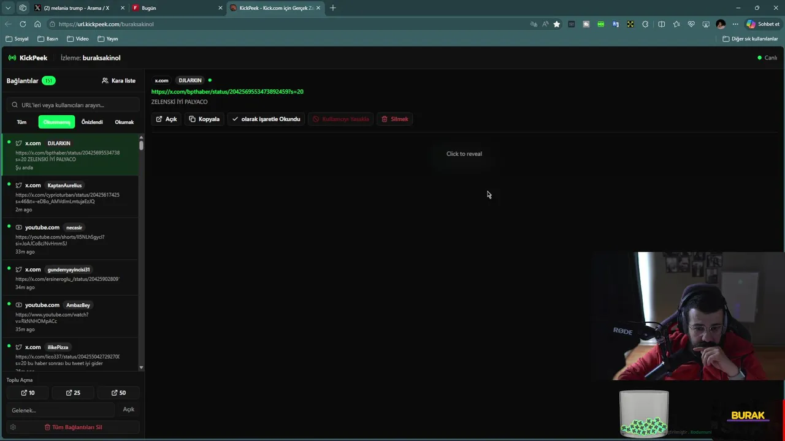Click the Twitter icon in ilikePizza row
This screenshot has width=785, height=441.
[x=19, y=347]
